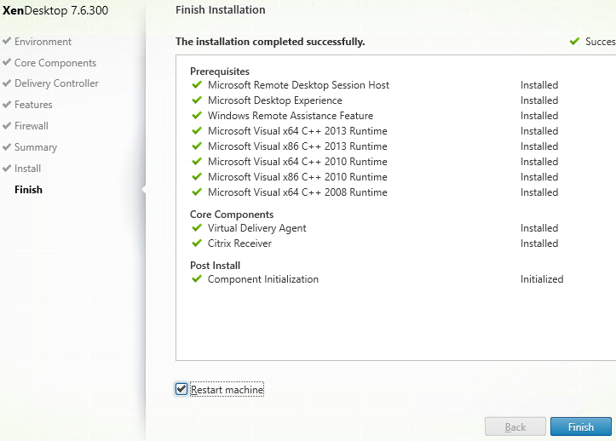Click the 'Finish Installation' page title

click(x=221, y=10)
